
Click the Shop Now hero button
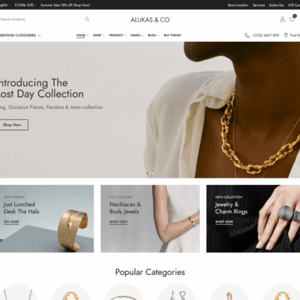[13, 125]
